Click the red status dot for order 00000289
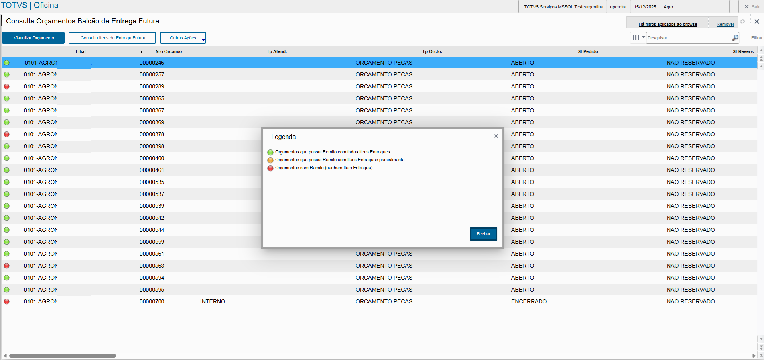 (7, 86)
